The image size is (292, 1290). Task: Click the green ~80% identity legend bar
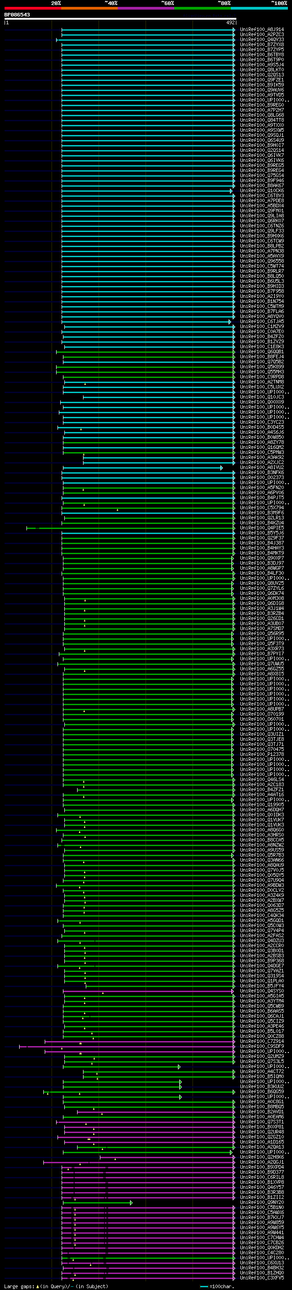tap(203, 8)
